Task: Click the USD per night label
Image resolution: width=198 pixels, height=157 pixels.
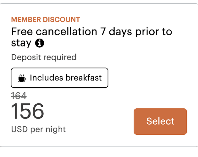Action: tap(38, 129)
